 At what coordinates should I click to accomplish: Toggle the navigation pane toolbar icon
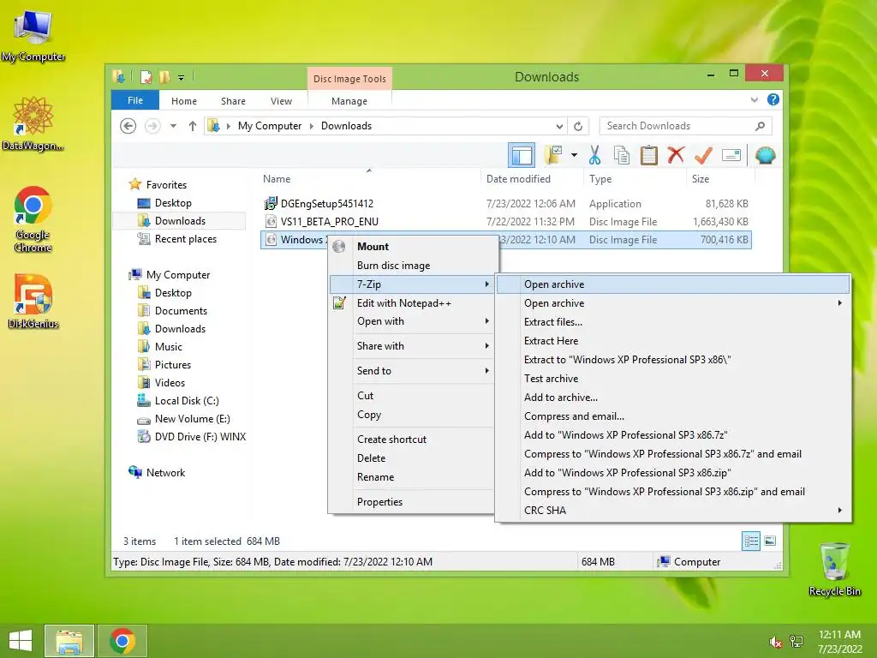click(522, 155)
